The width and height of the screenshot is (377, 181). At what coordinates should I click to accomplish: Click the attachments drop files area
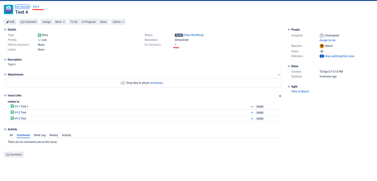(x=143, y=83)
